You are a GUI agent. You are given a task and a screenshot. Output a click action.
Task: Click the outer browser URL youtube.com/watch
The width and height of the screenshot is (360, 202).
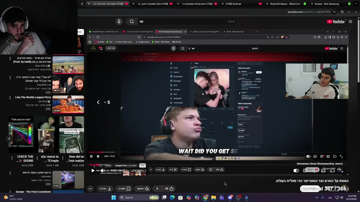[309, 12]
